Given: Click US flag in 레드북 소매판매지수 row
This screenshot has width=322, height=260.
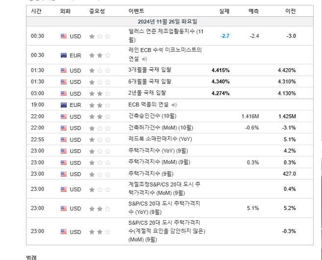Looking at the screenshot, I should 64,139.
